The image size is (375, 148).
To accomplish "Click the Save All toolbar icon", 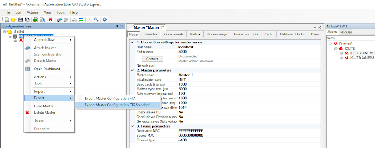I will tap(27, 20).
